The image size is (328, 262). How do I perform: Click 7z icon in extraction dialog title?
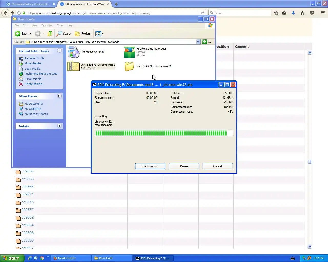pos(94,85)
